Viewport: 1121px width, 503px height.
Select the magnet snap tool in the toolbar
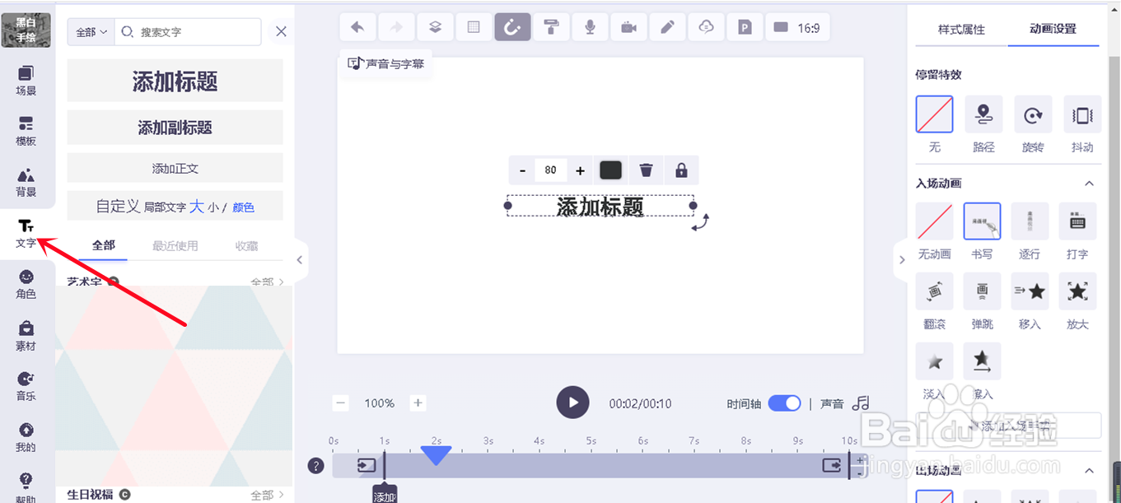(511, 26)
